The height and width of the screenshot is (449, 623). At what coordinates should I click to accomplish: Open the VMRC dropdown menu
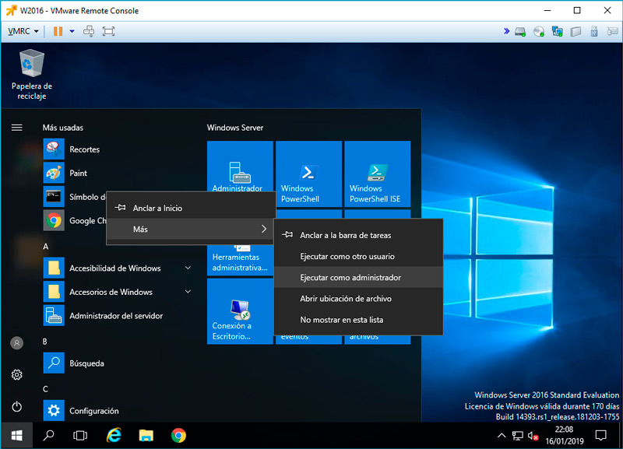pos(23,31)
